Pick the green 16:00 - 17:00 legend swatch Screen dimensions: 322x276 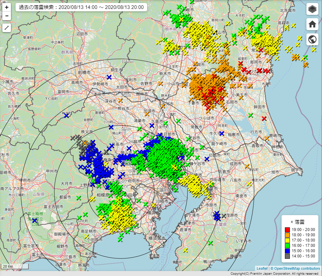pos(287,246)
